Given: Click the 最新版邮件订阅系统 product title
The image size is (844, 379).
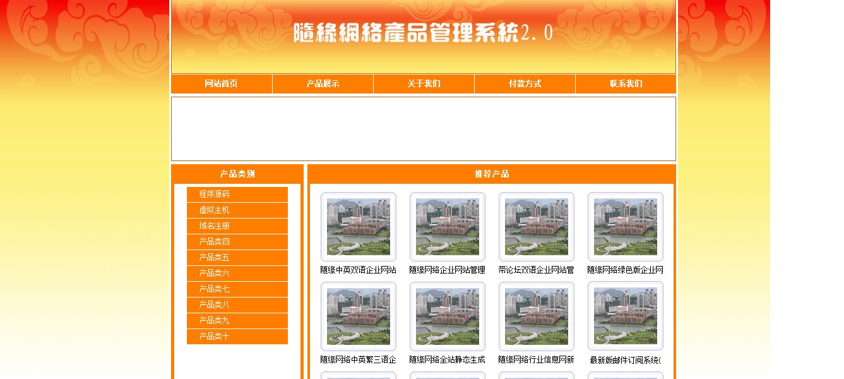Looking at the screenshot, I should (x=626, y=360).
